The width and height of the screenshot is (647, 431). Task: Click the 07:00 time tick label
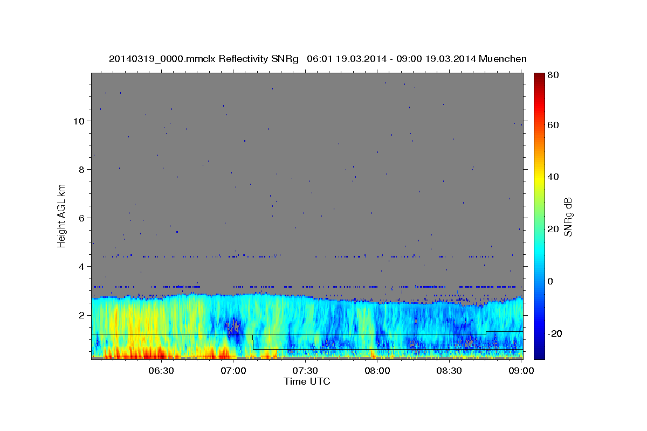[233, 371]
